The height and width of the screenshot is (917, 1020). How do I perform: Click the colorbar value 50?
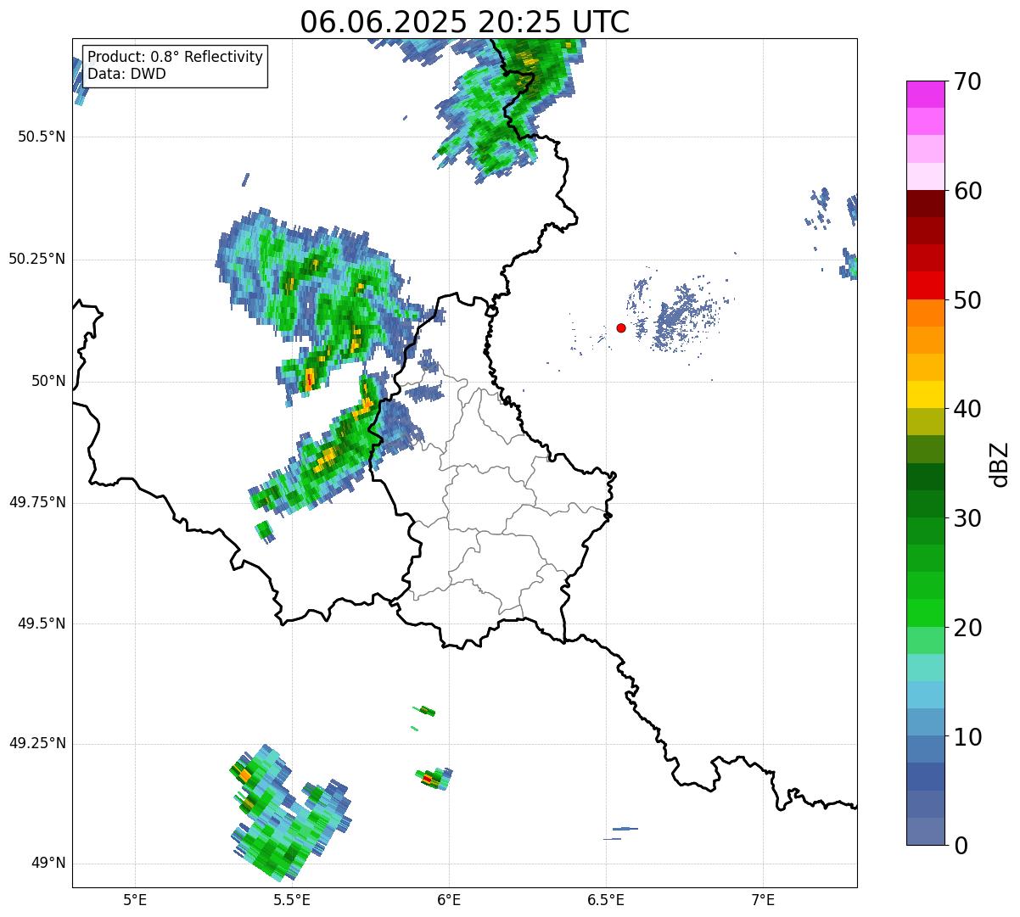coord(968,300)
